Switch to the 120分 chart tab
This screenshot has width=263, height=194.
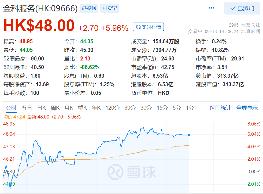coord(112,108)
